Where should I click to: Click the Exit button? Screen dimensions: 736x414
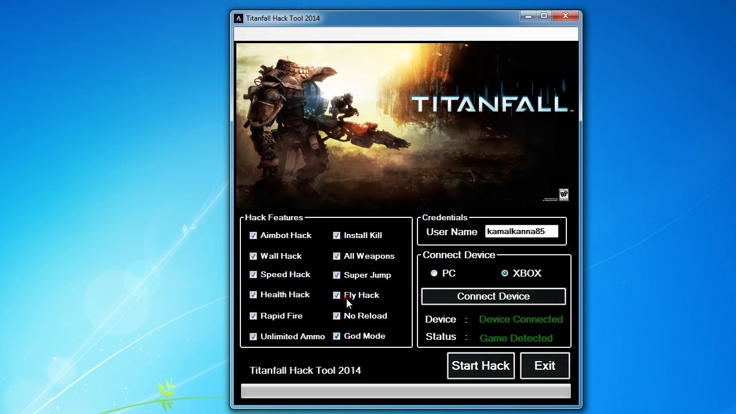(x=545, y=366)
